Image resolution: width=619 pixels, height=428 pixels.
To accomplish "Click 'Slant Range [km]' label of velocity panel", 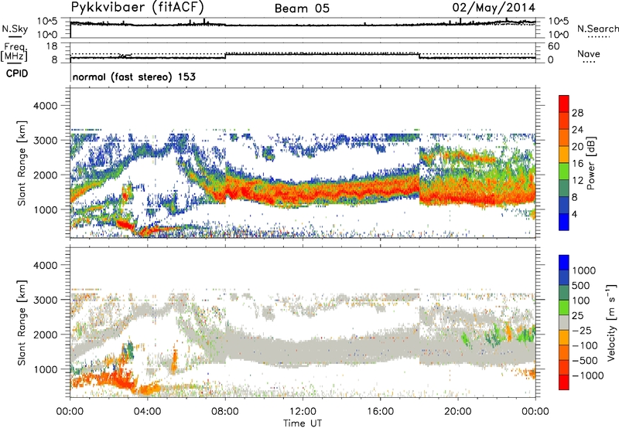I will pos(22,323).
